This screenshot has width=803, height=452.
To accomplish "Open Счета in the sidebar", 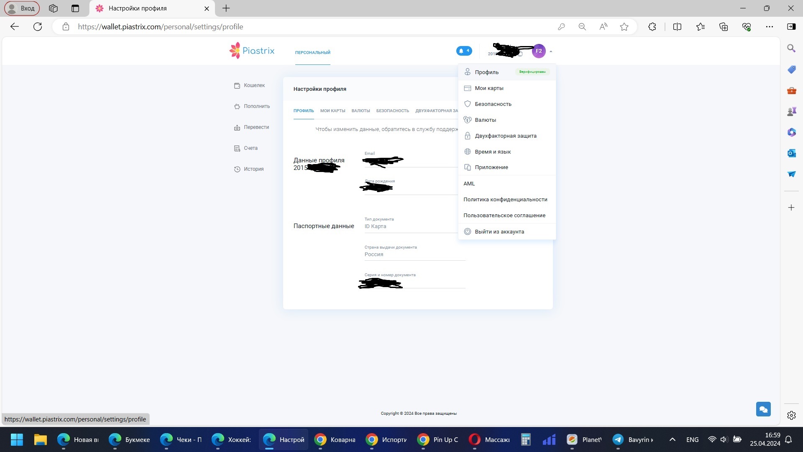I will coord(246,148).
